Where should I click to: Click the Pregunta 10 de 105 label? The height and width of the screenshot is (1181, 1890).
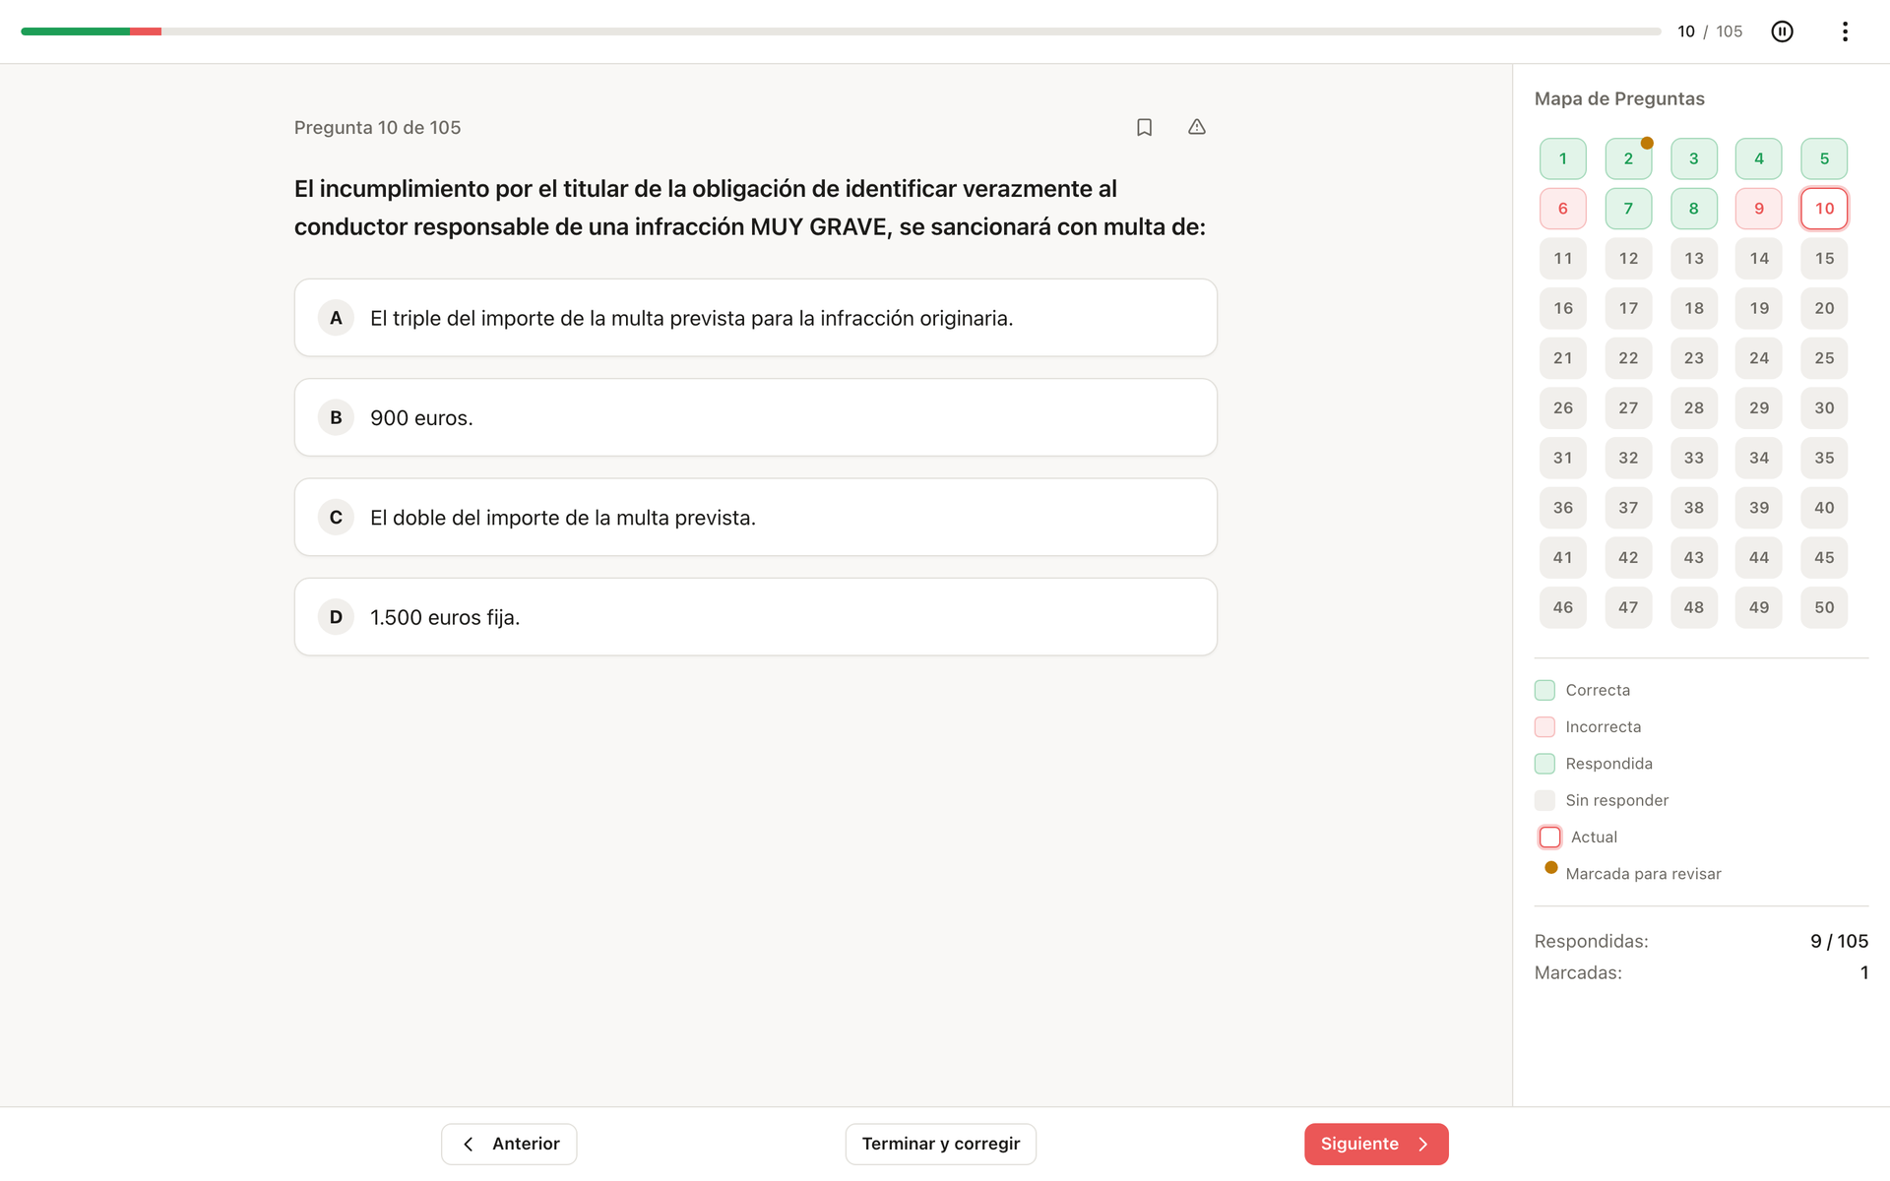click(377, 127)
